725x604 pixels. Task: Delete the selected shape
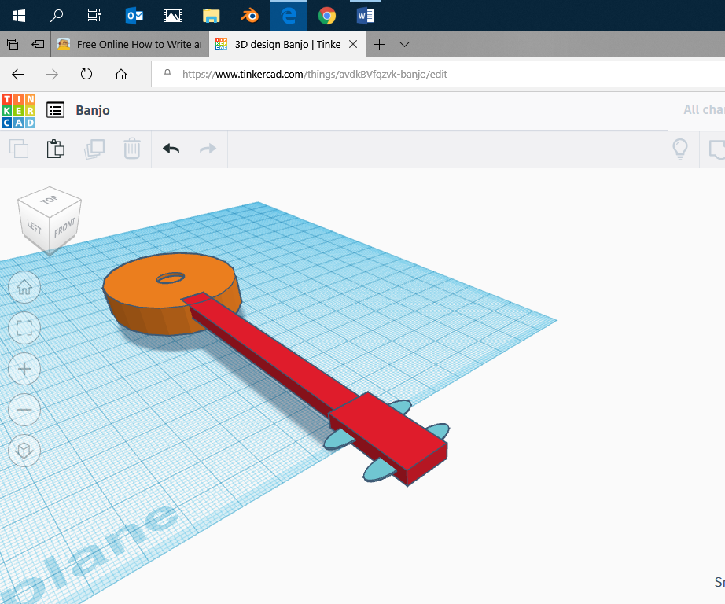[132, 149]
